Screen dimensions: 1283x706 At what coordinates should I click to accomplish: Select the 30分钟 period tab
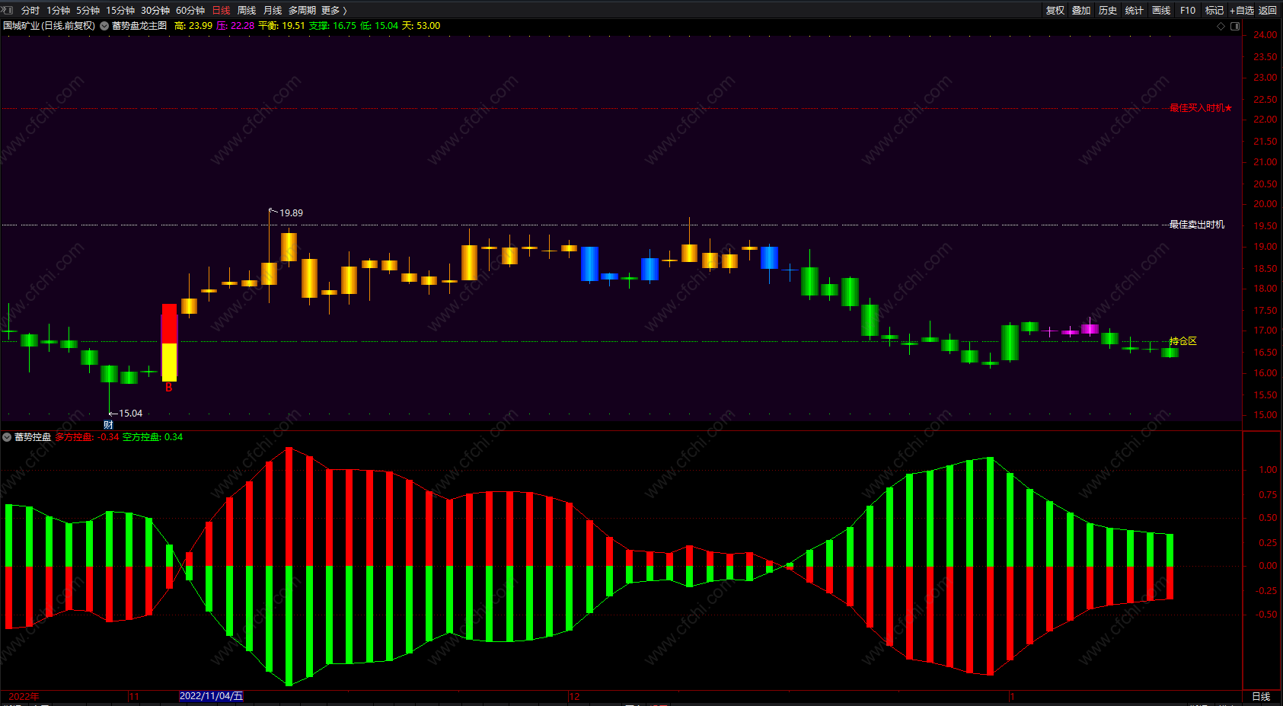[155, 11]
